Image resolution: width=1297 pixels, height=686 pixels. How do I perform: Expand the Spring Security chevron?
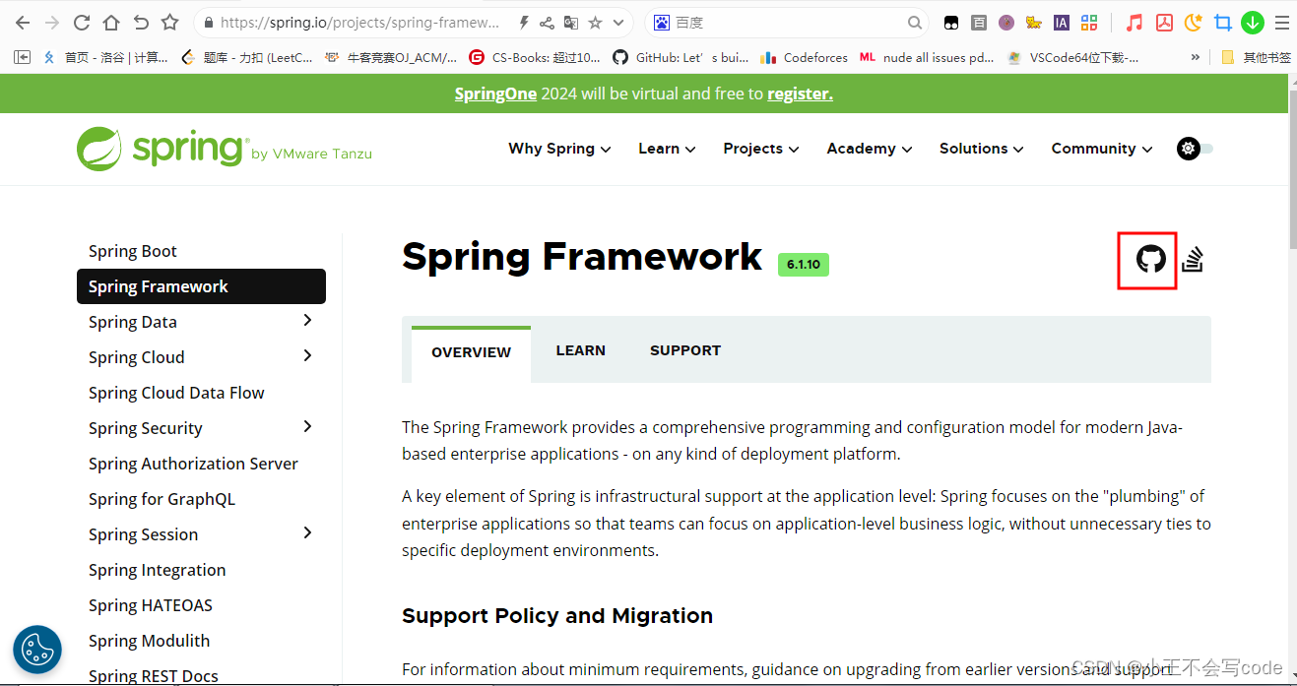coord(307,427)
